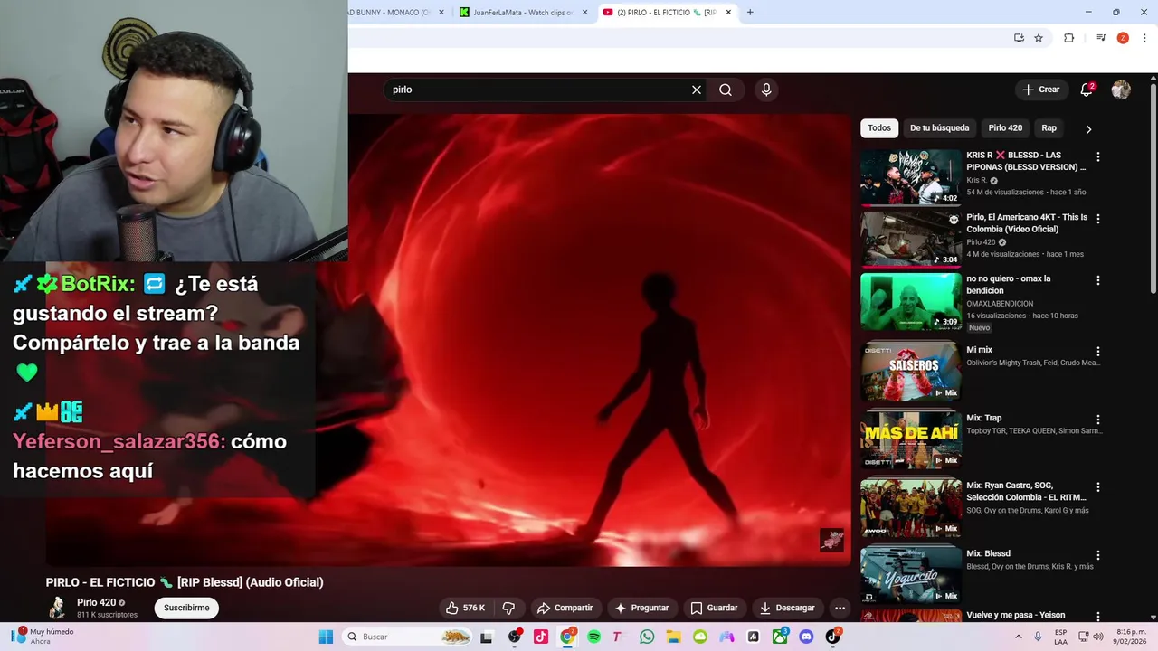1158x651 pixels.
Task: Open File Explorer from the taskbar
Action: pyautogui.click(x=674, y=637)
